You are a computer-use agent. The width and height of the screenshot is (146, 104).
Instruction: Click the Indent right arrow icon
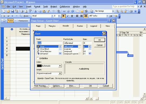(8, 16)
